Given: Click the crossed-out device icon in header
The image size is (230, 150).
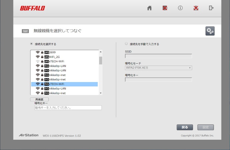Looking at the screenshot, I should [165, 8].
